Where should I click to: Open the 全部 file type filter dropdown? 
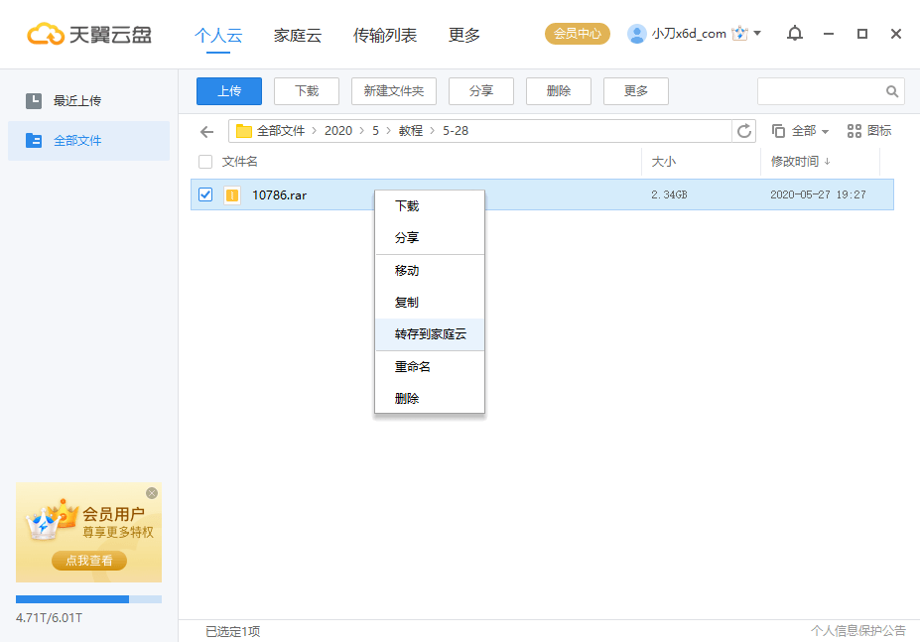801,131
